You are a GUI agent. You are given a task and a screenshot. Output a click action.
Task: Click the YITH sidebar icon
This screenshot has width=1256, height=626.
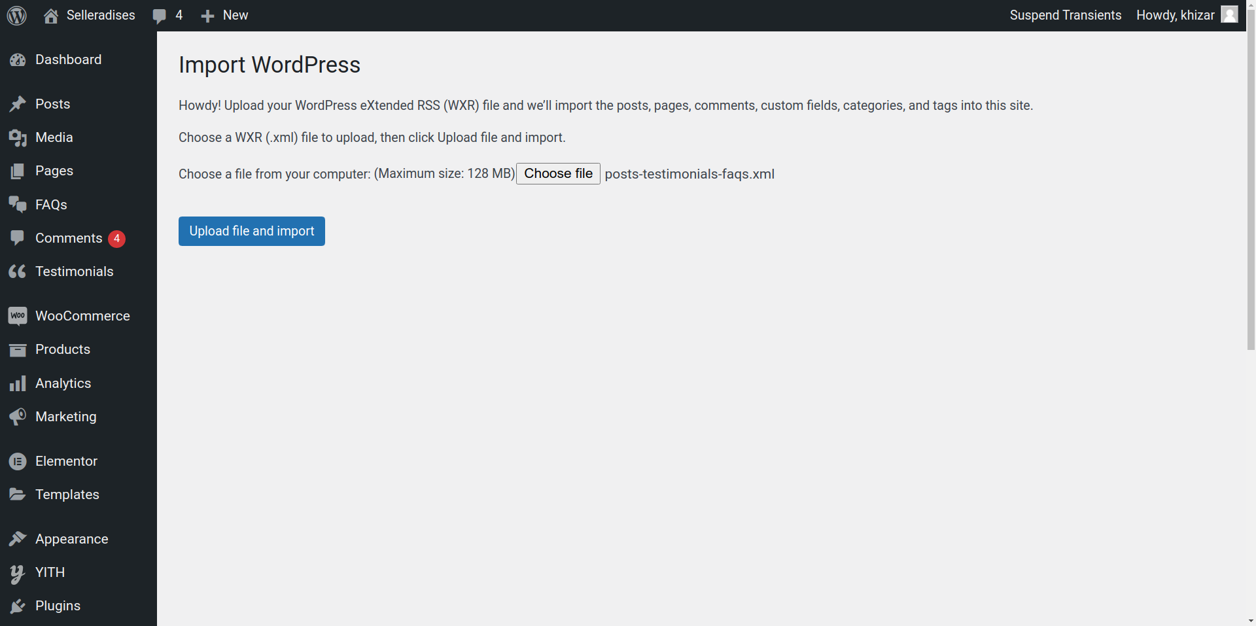click(18, 573)
